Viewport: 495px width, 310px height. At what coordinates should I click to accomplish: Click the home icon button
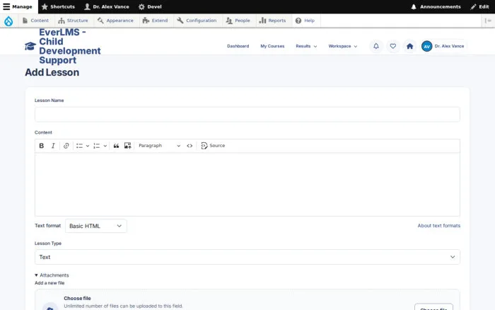pyautogui.click(x=409, y=46)
